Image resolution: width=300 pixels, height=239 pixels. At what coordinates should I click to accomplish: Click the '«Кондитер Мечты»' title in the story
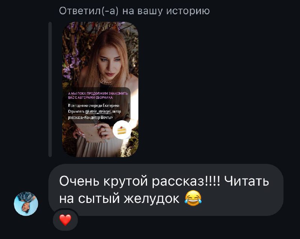click(98, 117)
